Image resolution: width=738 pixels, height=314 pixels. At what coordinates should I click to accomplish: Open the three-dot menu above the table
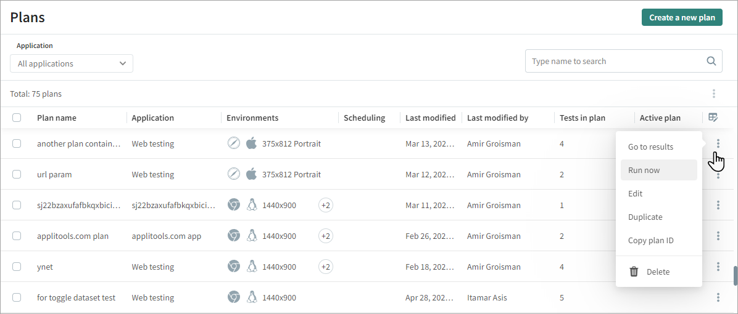[713, 94]
